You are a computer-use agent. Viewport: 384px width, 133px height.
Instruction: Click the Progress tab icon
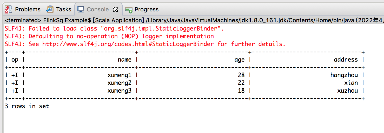pos(129,10)
